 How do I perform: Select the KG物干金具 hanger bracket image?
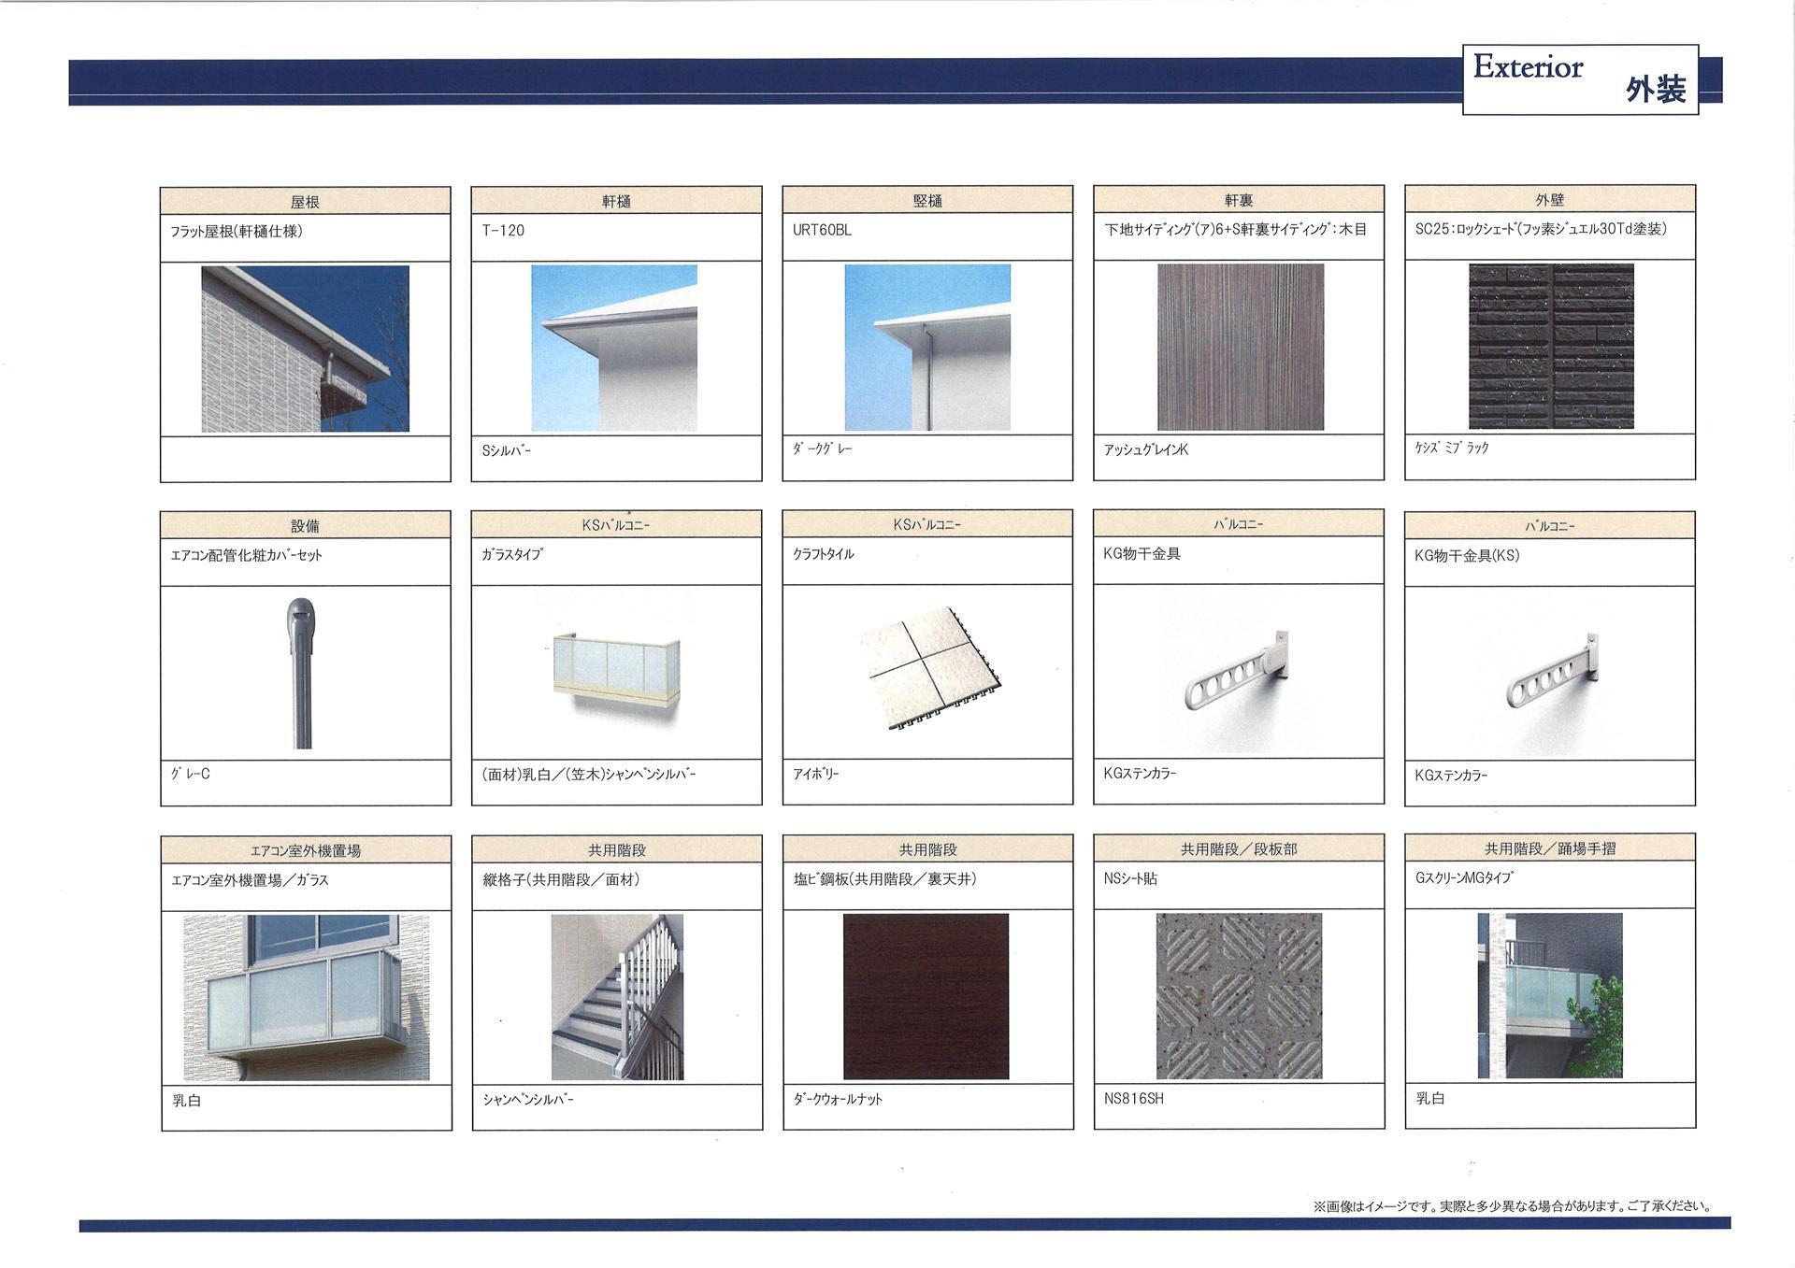click(x=1237, y=672)
